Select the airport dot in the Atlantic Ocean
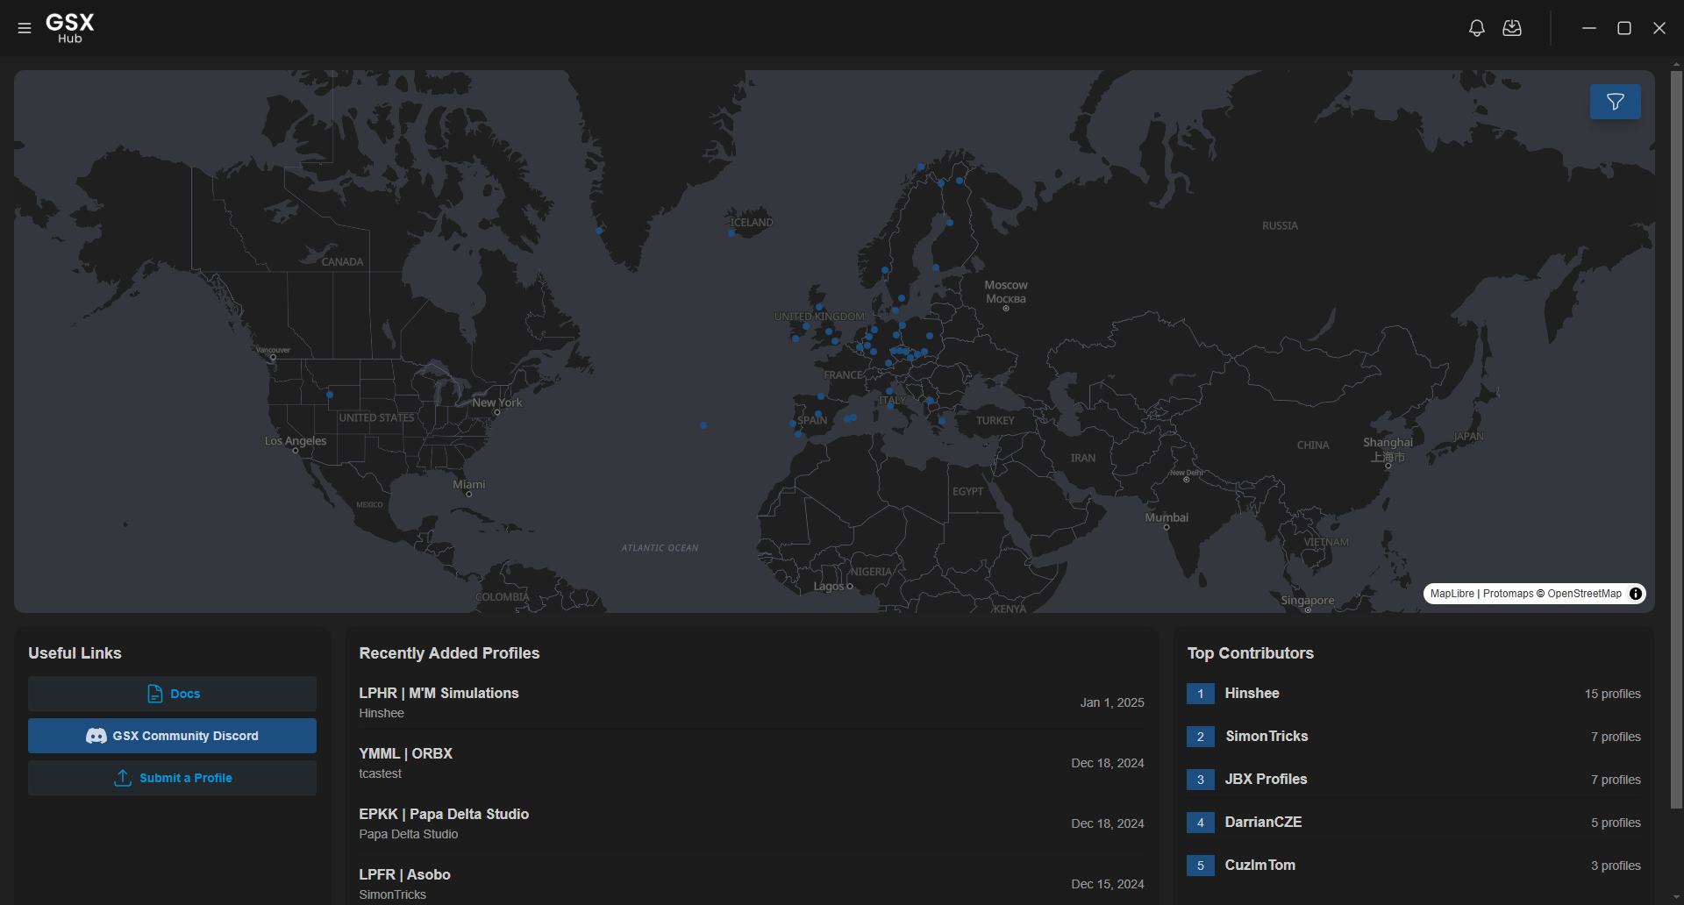The height and width of the screenshot is (905, 1684). pos(703,425)
